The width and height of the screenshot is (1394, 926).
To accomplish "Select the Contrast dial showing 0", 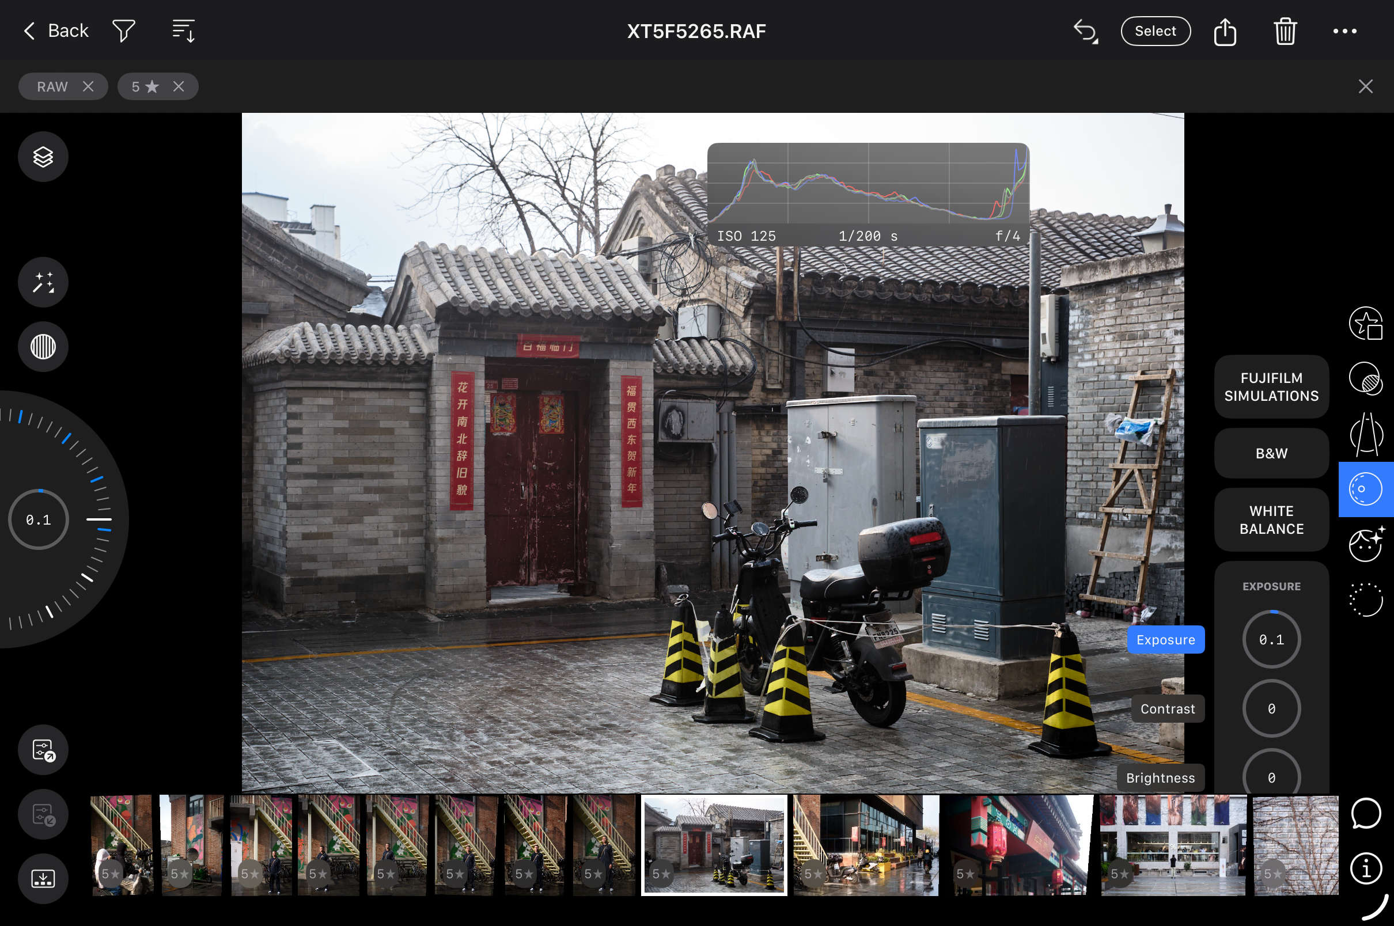I will click(x=1271, y=708).
